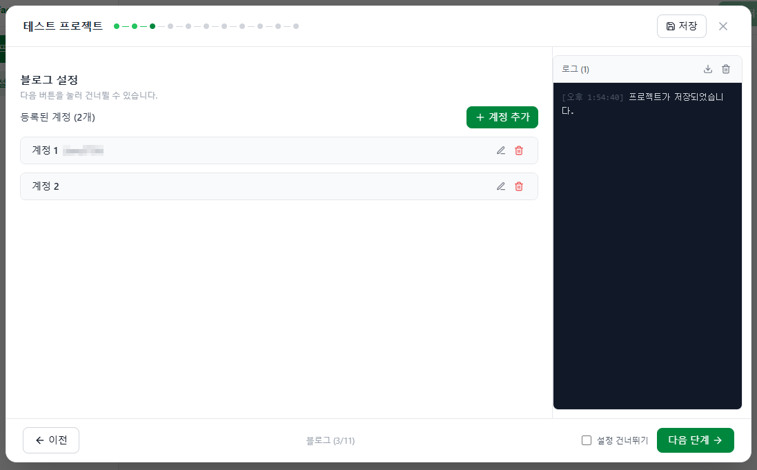This screenshot has width=757, height=470.
Task: Click the 블로그 (3/11) step label
Action: point(330,440)
